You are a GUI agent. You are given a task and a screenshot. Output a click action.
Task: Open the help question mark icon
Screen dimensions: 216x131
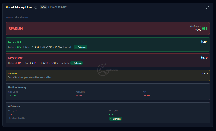coord(36,7)
